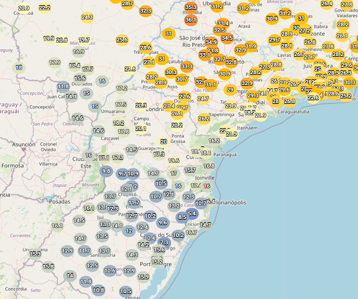
Task: Click the 22.2 station marker
Action: tap(45, 8)
